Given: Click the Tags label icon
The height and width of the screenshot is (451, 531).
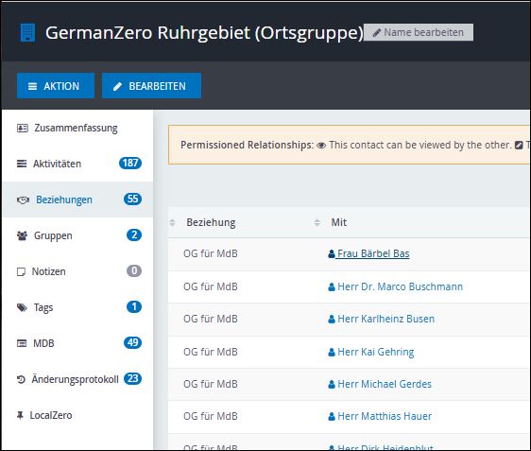Looking at the screenshot, I should point(22,307).
